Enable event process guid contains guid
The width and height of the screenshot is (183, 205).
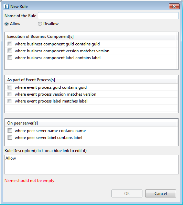point(10,87)
